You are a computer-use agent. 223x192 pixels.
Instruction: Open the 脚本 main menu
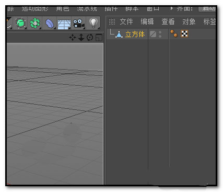(132, 8)
